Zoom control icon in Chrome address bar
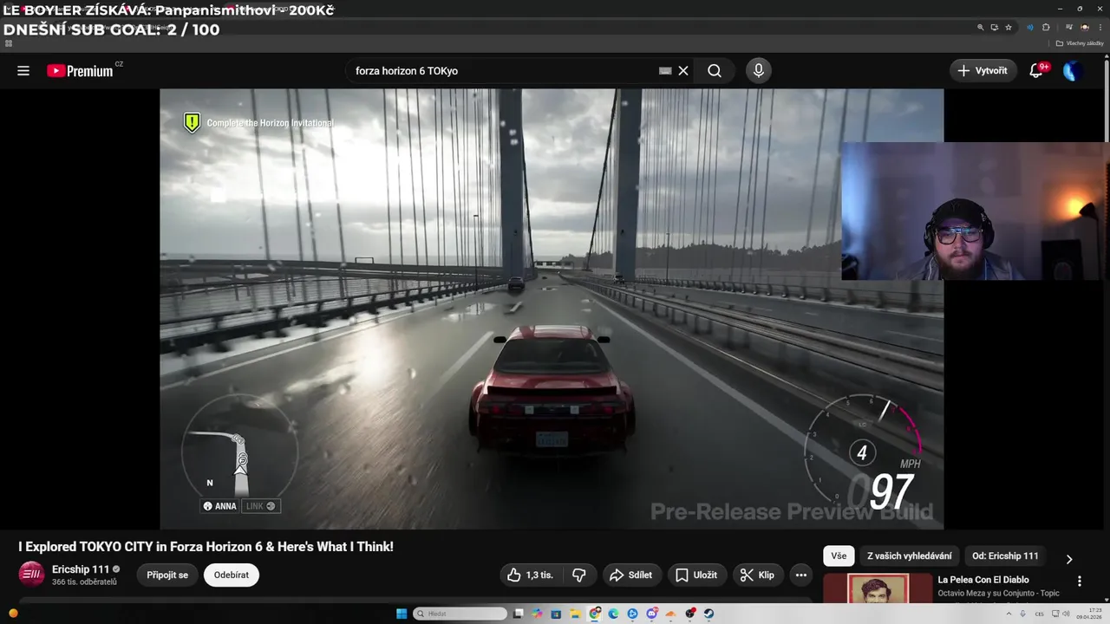Image resolution: width=1110 pixels, height=624 pixels. tap(981, 27)
